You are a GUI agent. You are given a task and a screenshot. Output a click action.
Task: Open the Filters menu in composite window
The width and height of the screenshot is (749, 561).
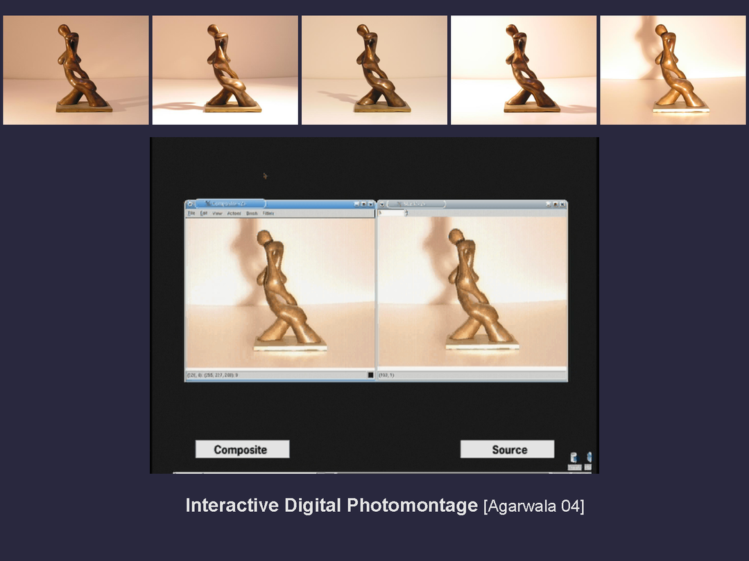click(268, 213)
